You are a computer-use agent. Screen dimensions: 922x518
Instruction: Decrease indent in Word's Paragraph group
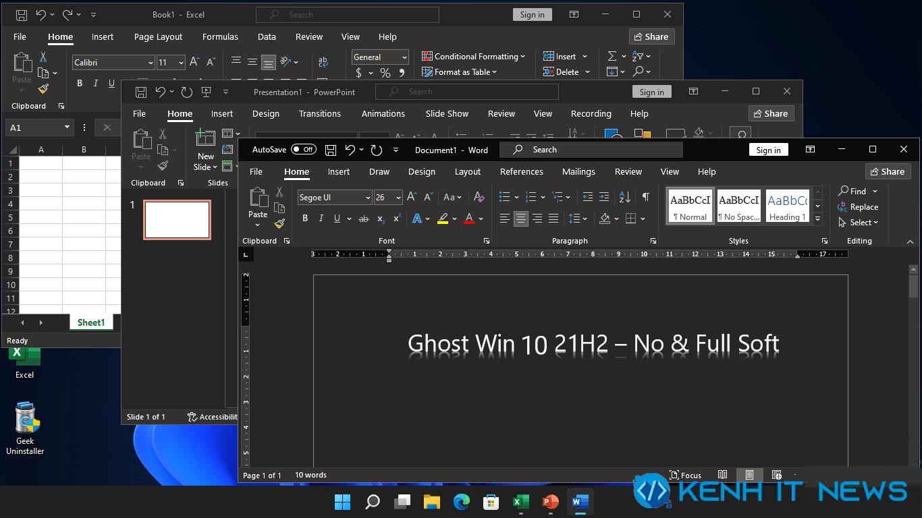pyautogui.click(x=588, y=197)
